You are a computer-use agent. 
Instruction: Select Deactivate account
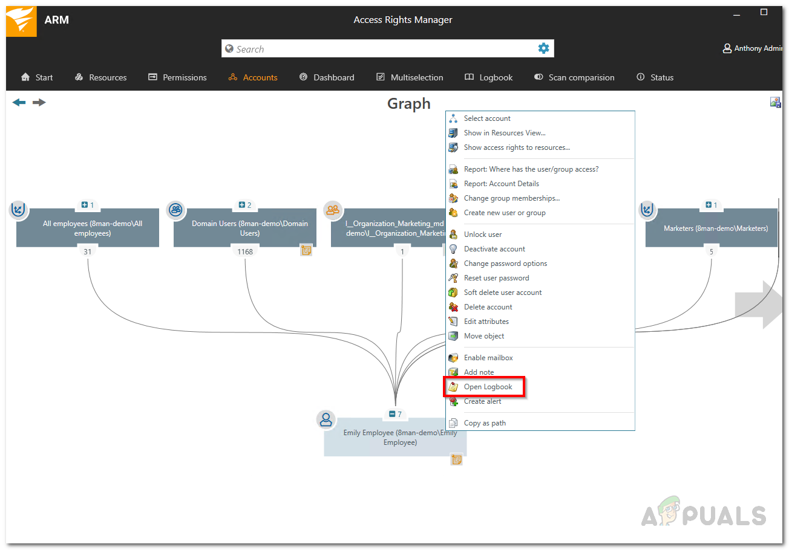pyautogui.click(x=540, y=249)
